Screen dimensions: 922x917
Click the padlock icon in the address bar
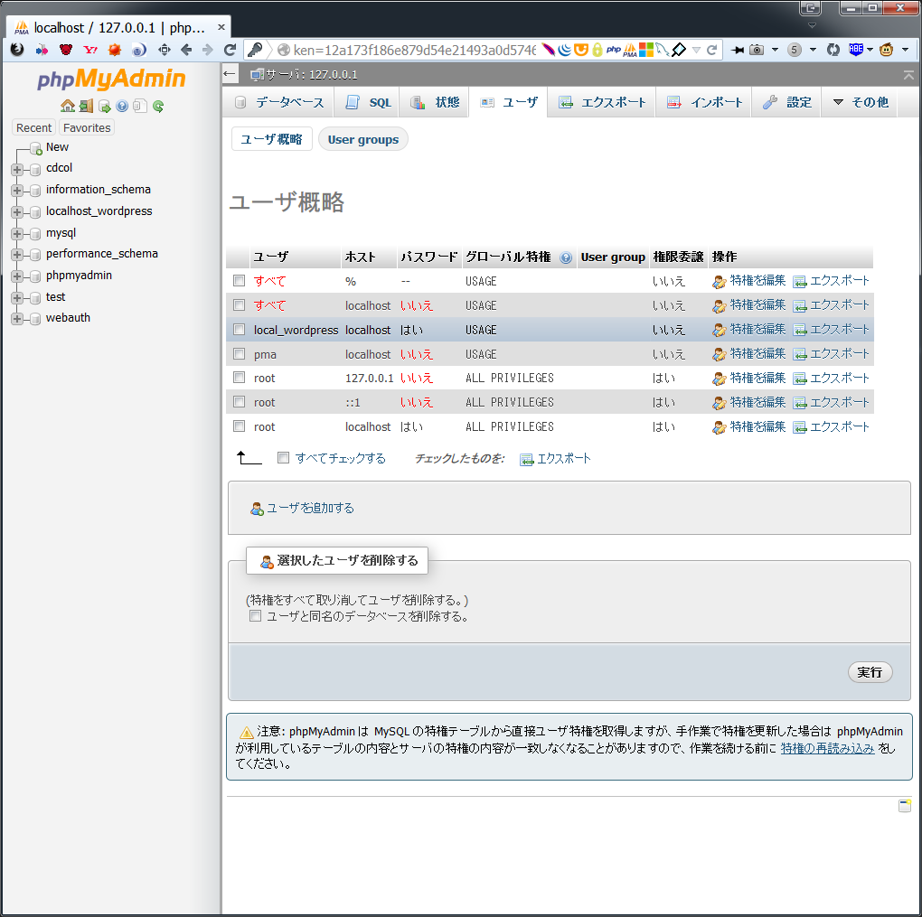coord(597,50)
